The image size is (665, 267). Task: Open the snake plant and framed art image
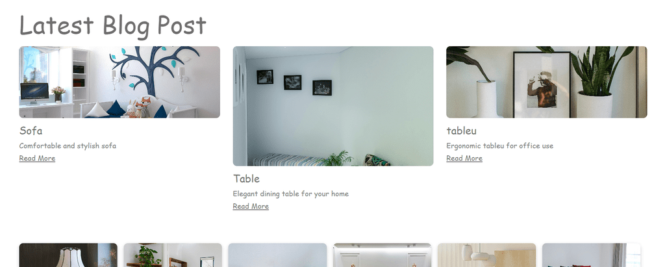(x=547, y=82)
